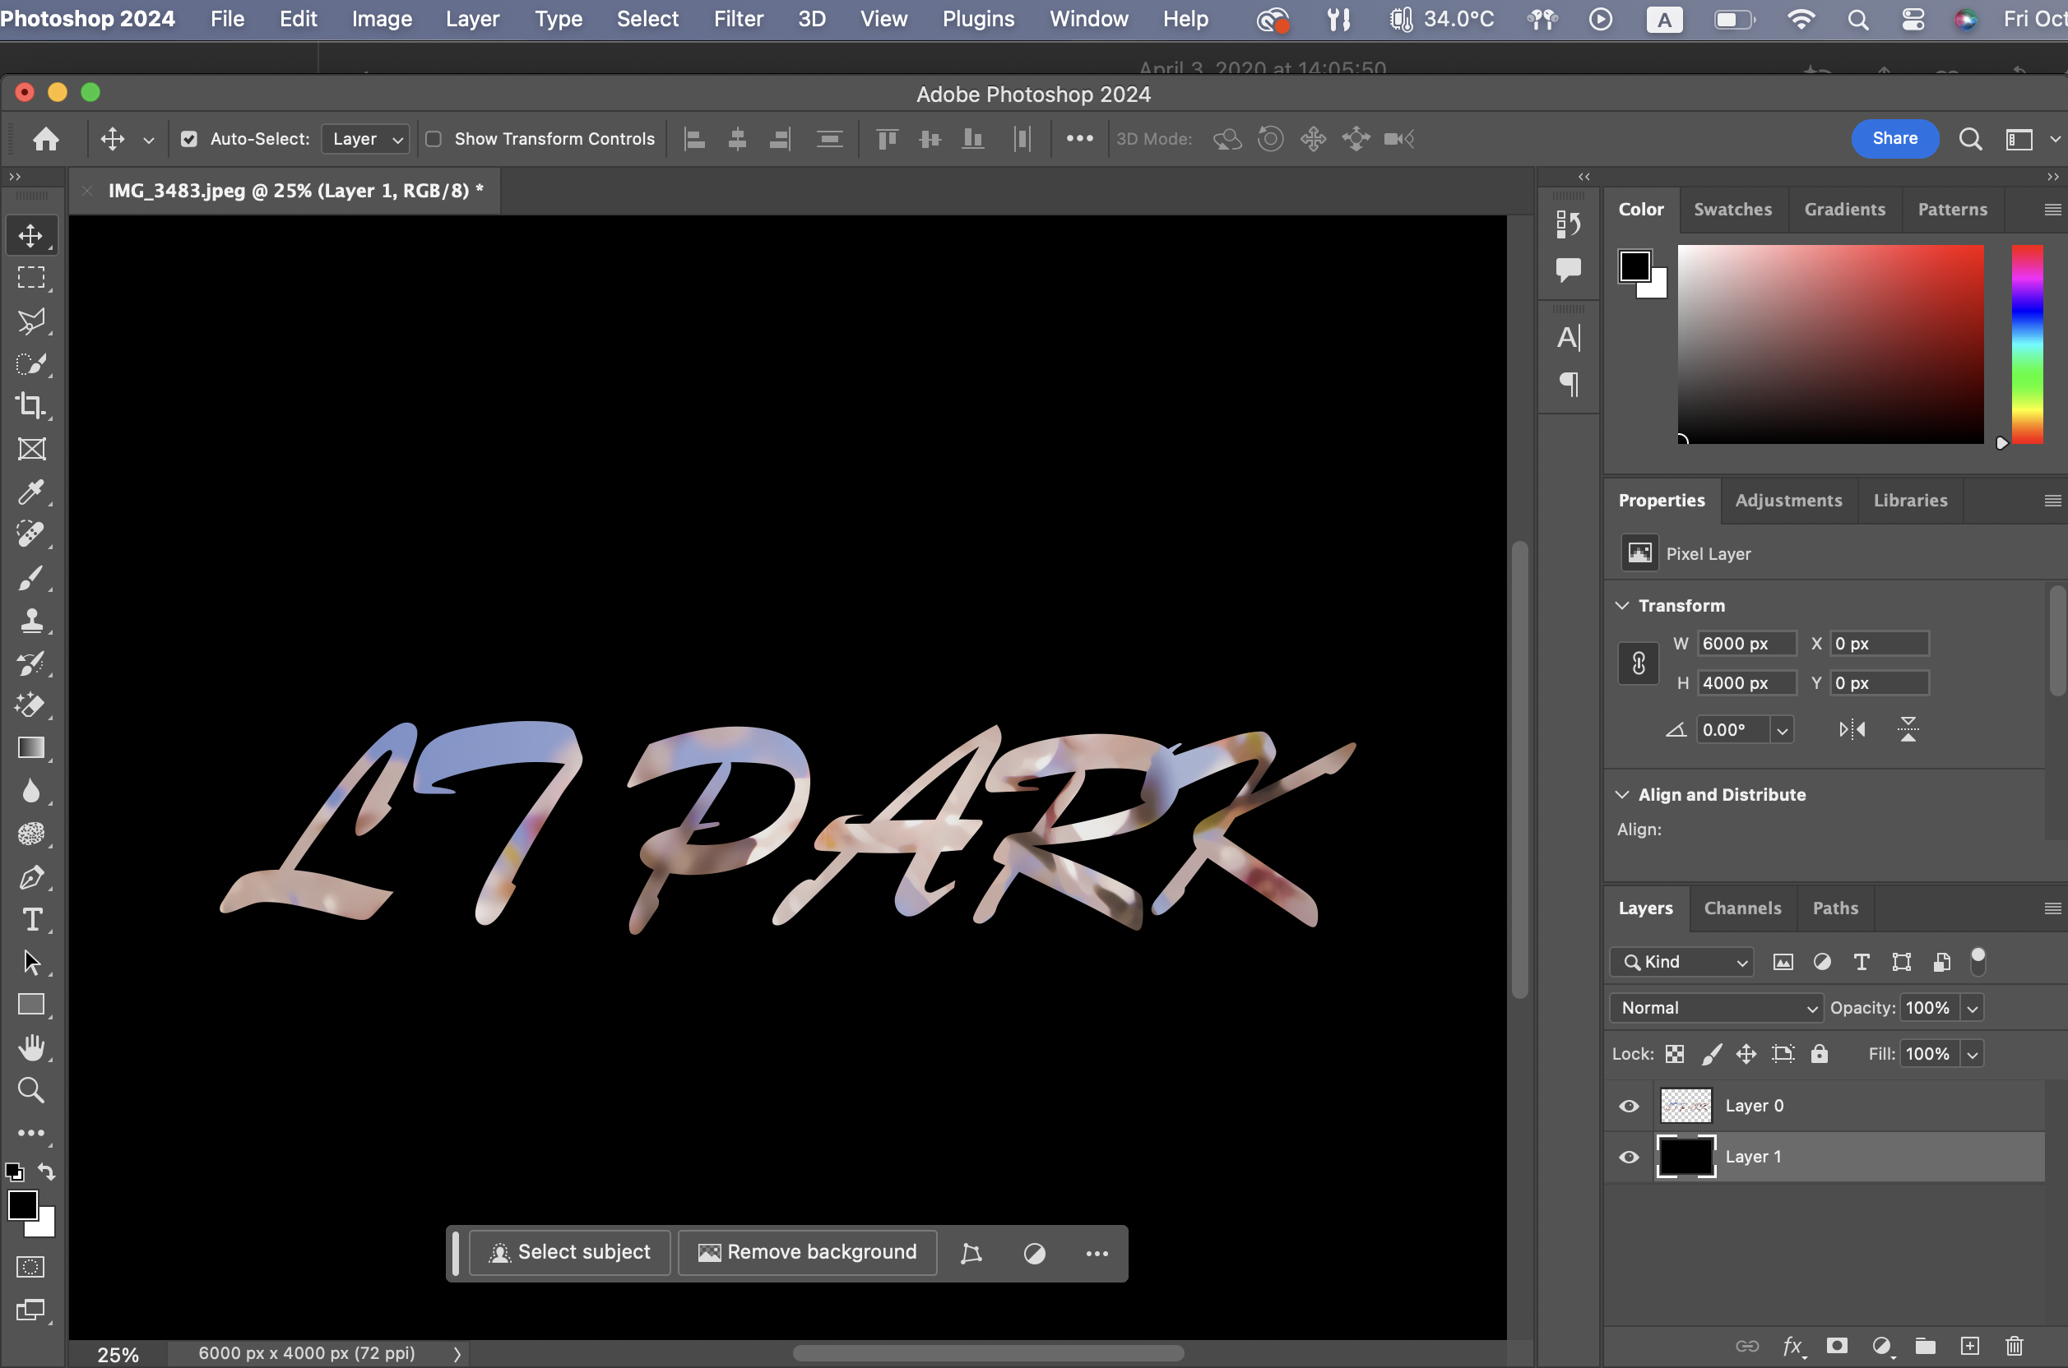Select the Horizontal Type tool
Viewport: 2068px width, 1368px height.
pos(31,920)
